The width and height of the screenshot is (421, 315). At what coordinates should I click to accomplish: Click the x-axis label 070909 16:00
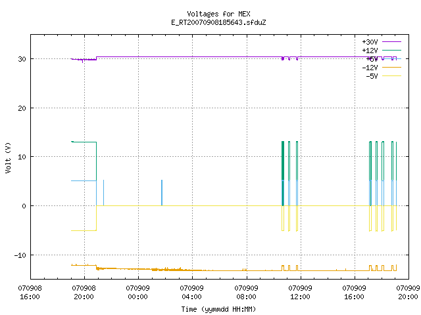(354, 292)
